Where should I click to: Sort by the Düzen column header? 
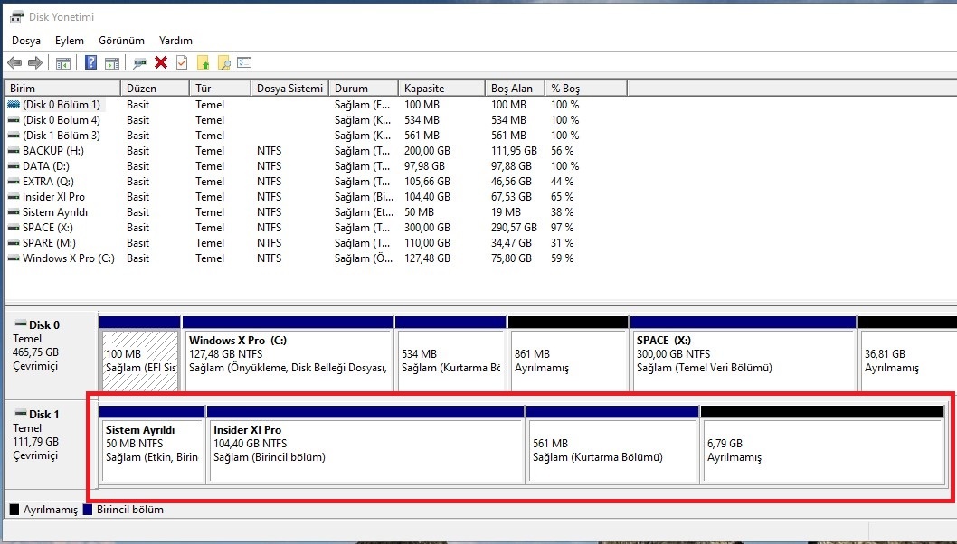pos(155,89)
